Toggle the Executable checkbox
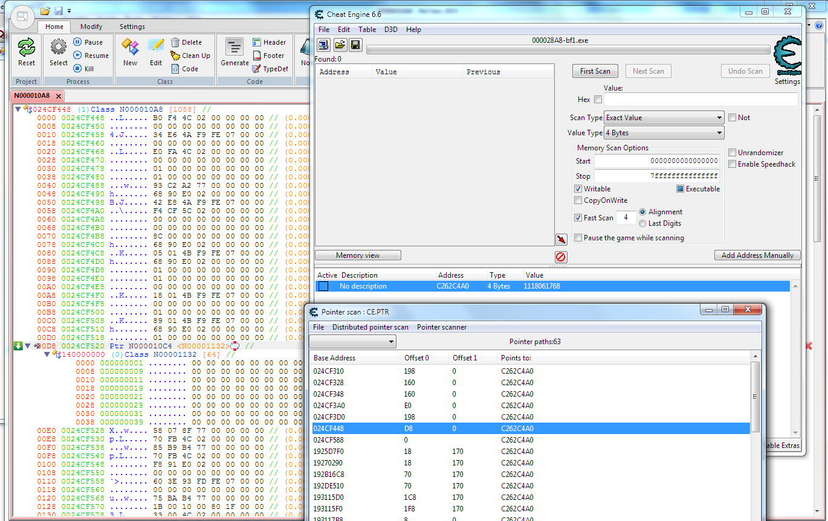 (x=680, y=189)
